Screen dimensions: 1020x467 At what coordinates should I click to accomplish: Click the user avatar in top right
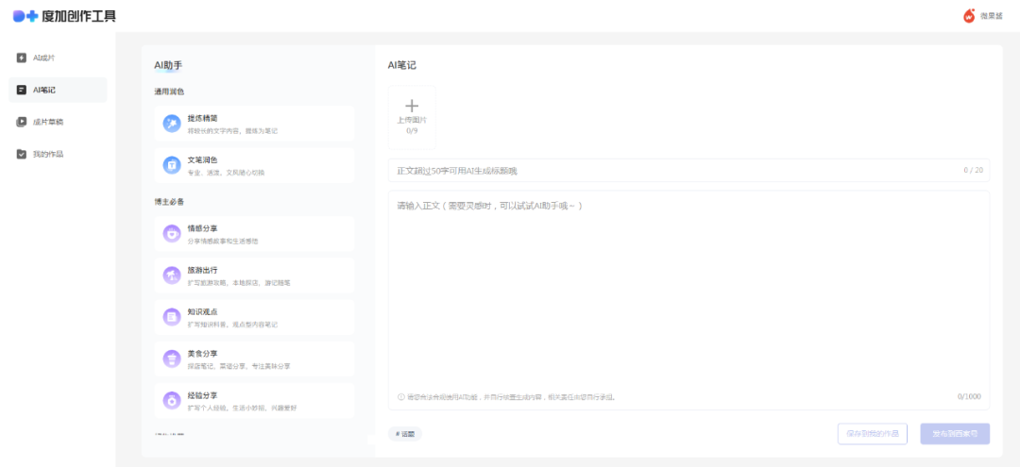[x=969, y=16]
